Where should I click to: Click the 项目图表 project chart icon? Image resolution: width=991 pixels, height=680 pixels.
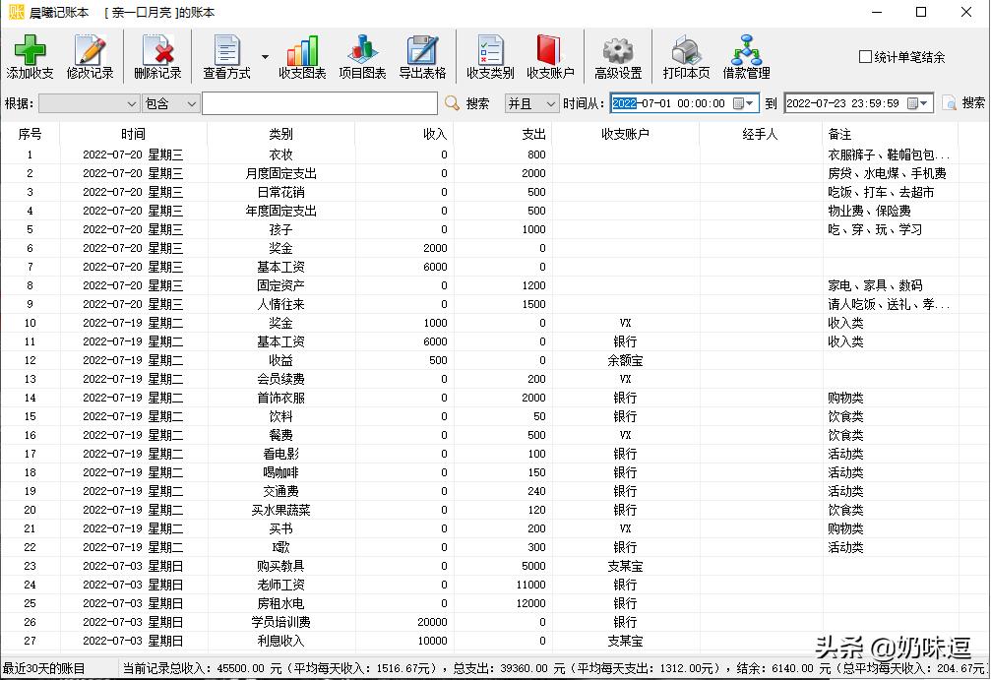362,56
